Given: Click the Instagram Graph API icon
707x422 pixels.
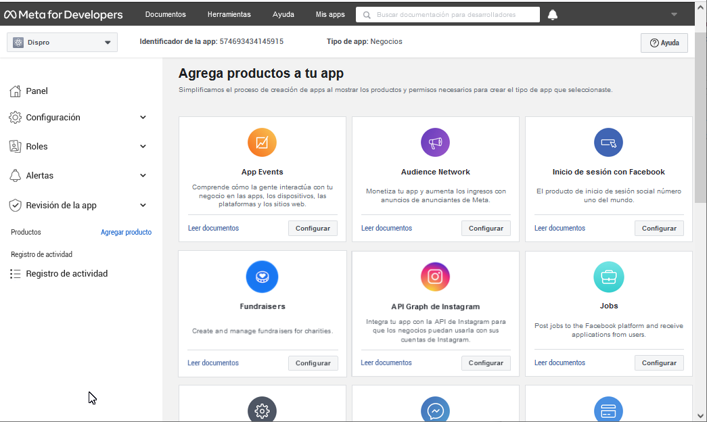Looking at the screenshot, I should (x=435, y=277).
